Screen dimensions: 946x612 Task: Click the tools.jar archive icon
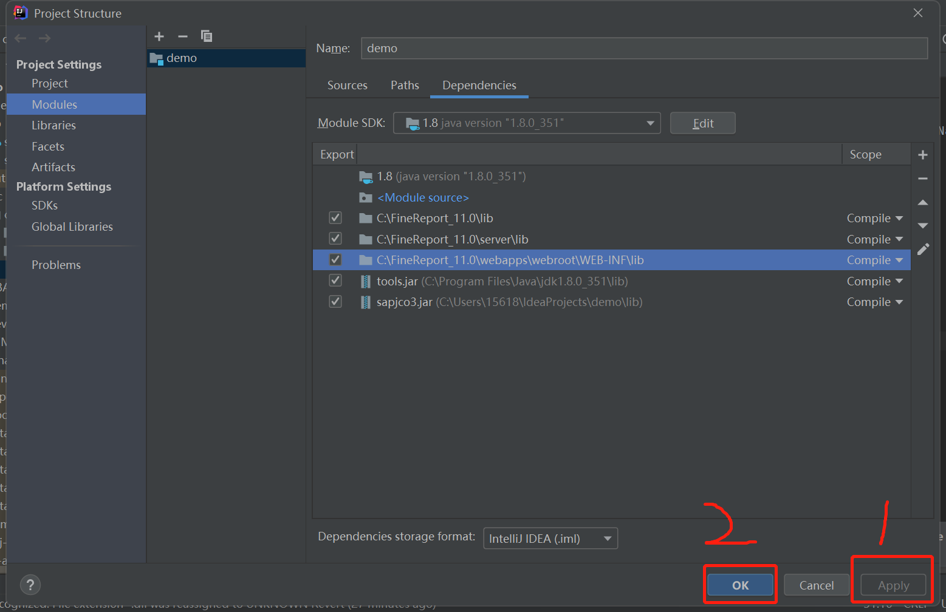point(365,281)
